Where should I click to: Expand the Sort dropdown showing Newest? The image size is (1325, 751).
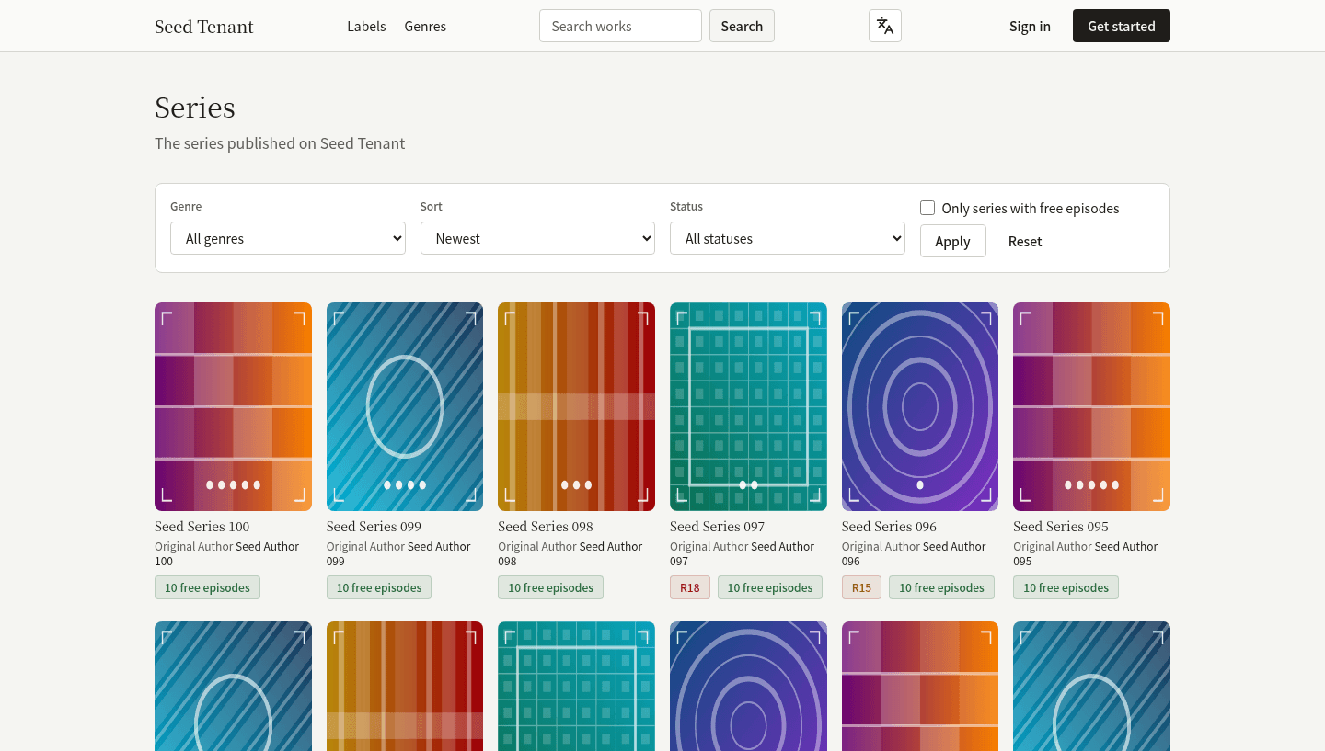537,238
